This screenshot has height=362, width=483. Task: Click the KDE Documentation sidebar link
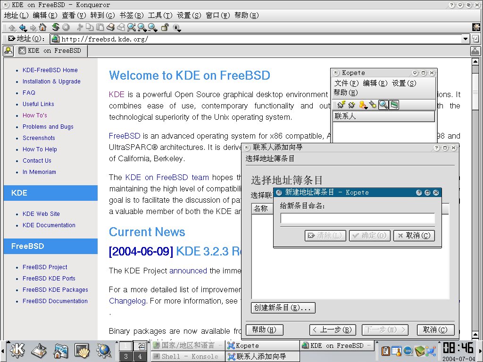[x=49, y=225]
